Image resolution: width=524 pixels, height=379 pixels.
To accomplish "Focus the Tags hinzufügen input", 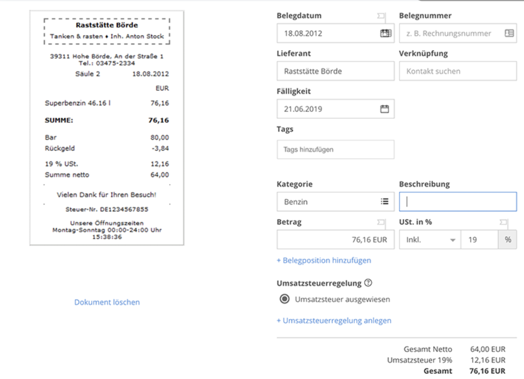I will click(x=335, y=150).
